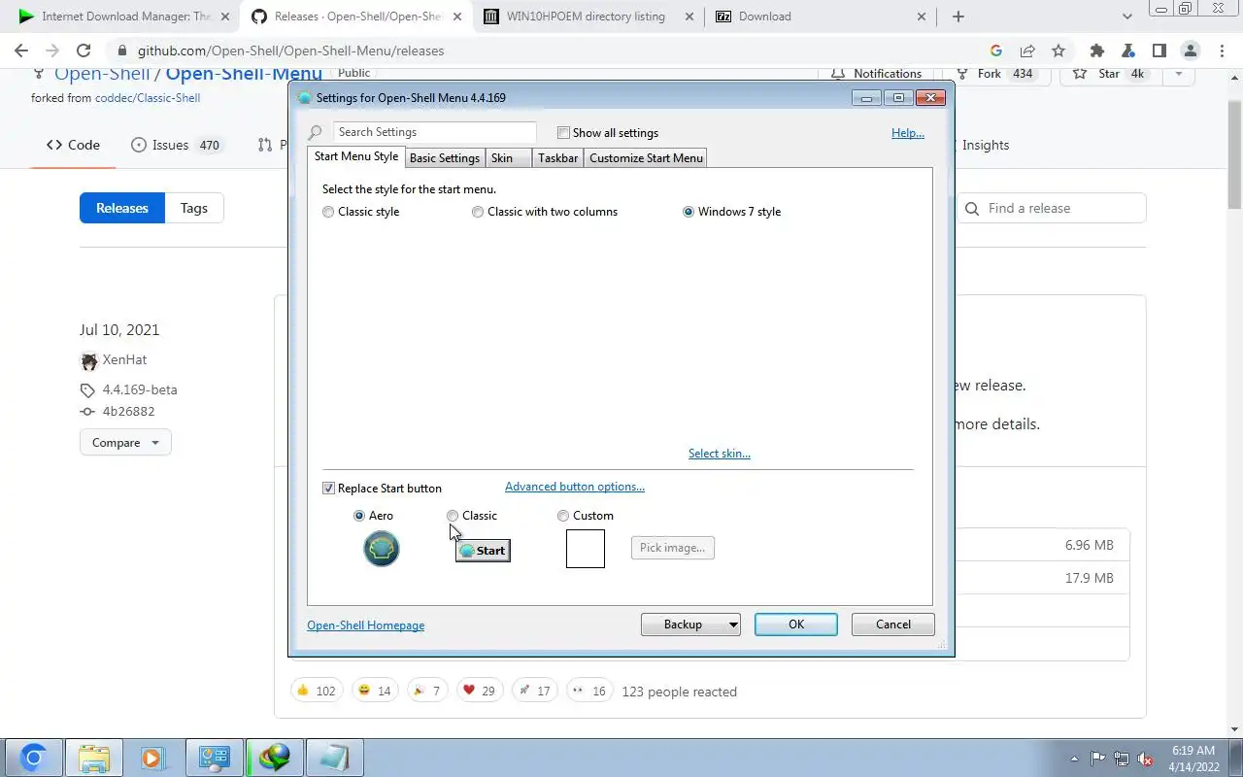Open the Backup dropdown button
Image resolution: width=1243 pixels, height=777 pixels.
[690, 625]
